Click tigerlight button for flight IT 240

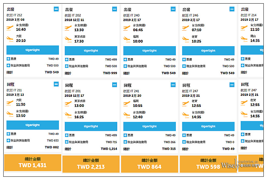[x=149, y=51]
